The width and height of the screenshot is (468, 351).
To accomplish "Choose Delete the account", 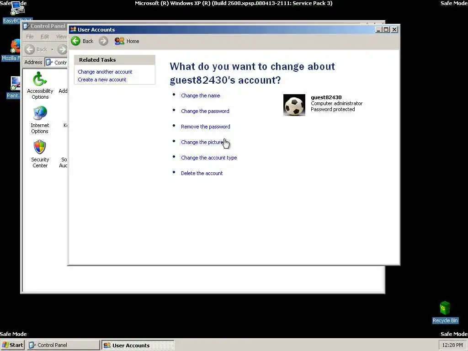I will pyautogui.click(x=202, y=173).
